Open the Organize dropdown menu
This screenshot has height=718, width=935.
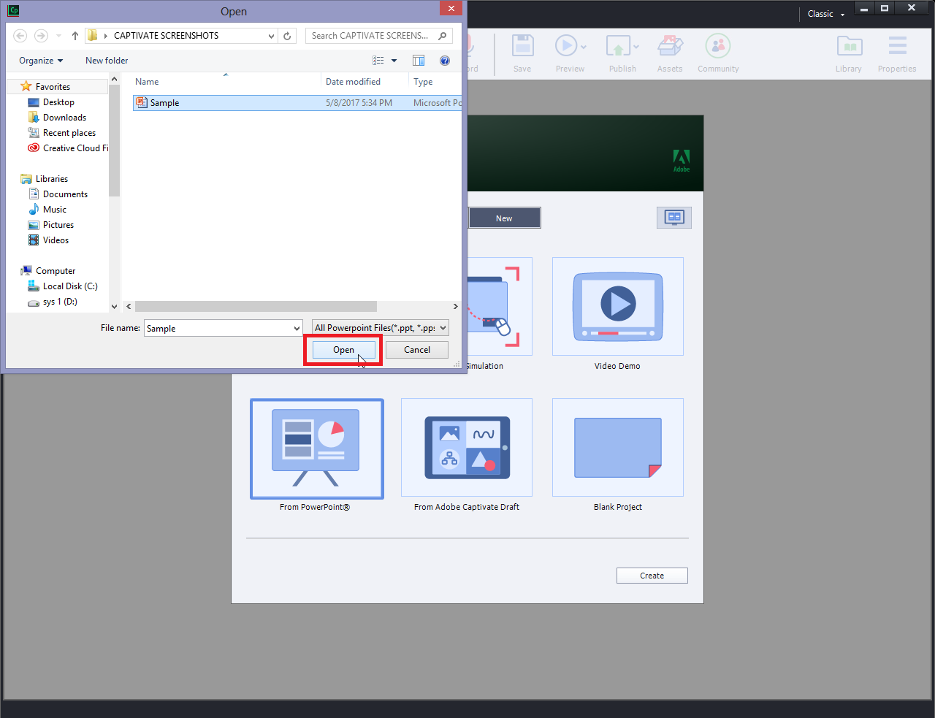click(41, 61)
